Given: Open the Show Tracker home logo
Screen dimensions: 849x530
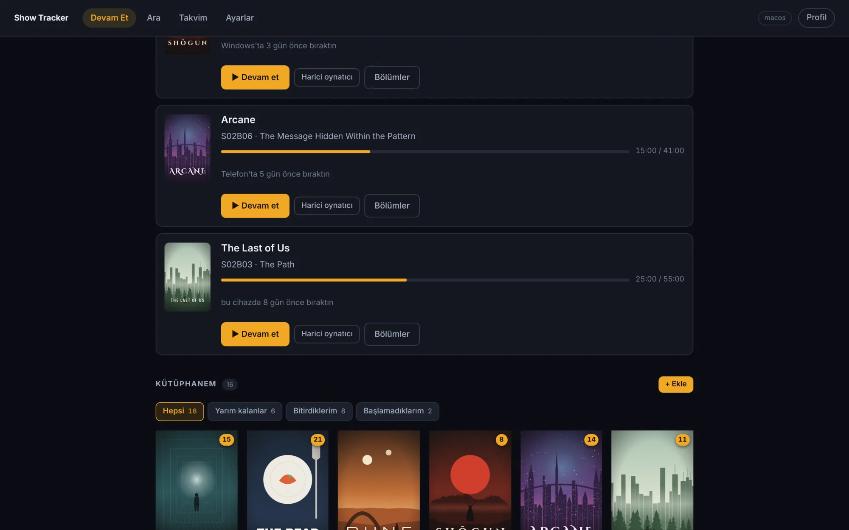Looking at the screenshot, I should click(41, 18).
